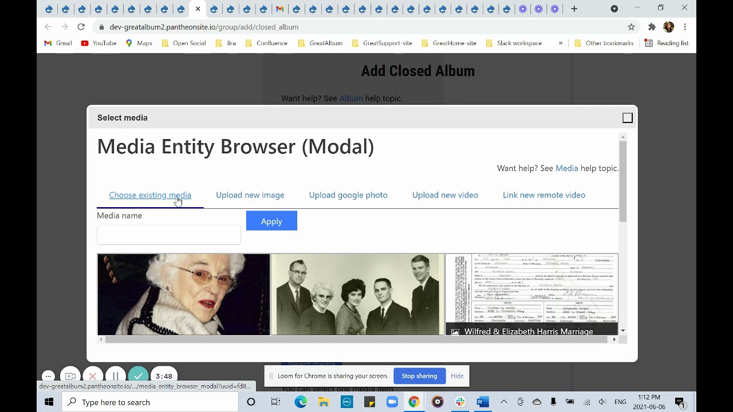The width and height of the screenshot is (733, 412).
Task: Open Loom's more options (three dots) button
Action: click(49, 376)
